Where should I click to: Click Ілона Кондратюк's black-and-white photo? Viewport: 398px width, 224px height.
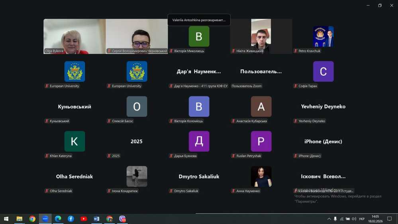point(137,176)
